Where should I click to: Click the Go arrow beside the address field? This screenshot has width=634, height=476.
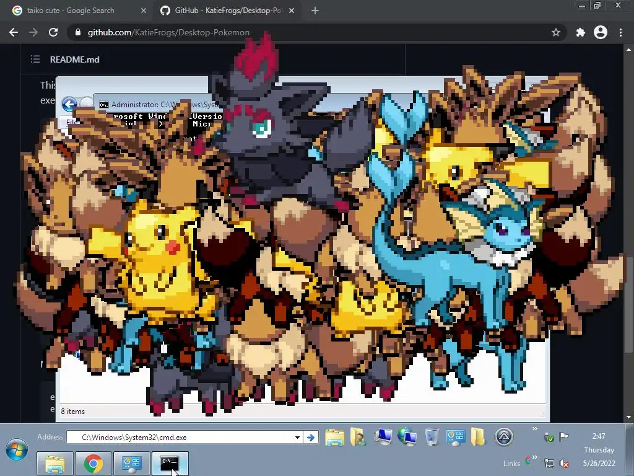tap(311, 437)
